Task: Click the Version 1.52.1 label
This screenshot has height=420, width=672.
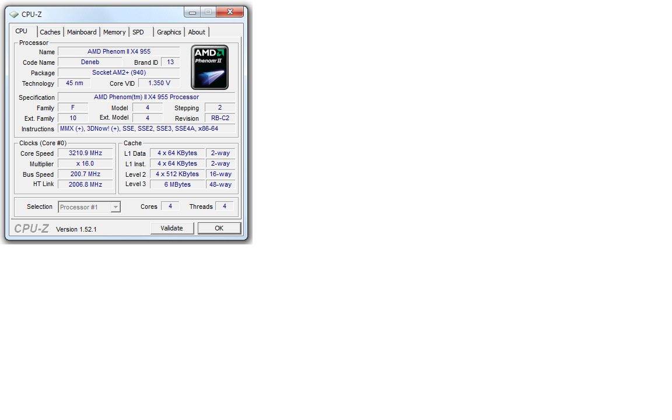Action: [x=76, y=229]
